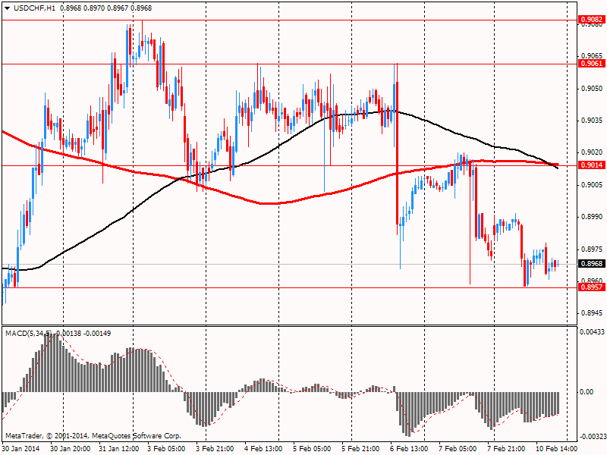Click the 3 Feb 05:00 time label

[x=167, y=449]
